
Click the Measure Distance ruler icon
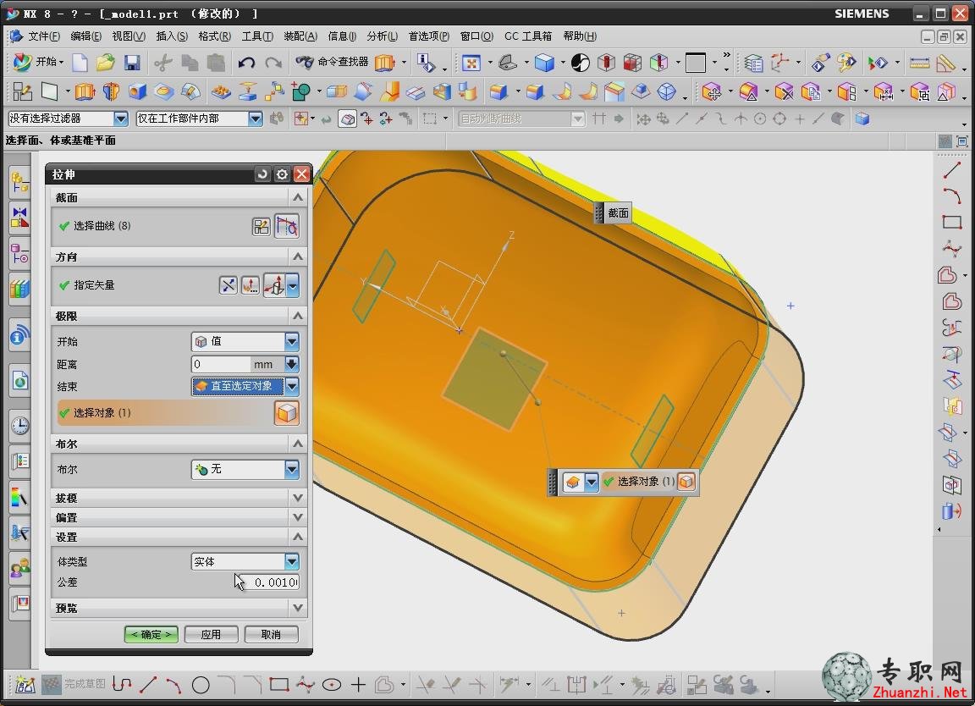tap(919, 62)
